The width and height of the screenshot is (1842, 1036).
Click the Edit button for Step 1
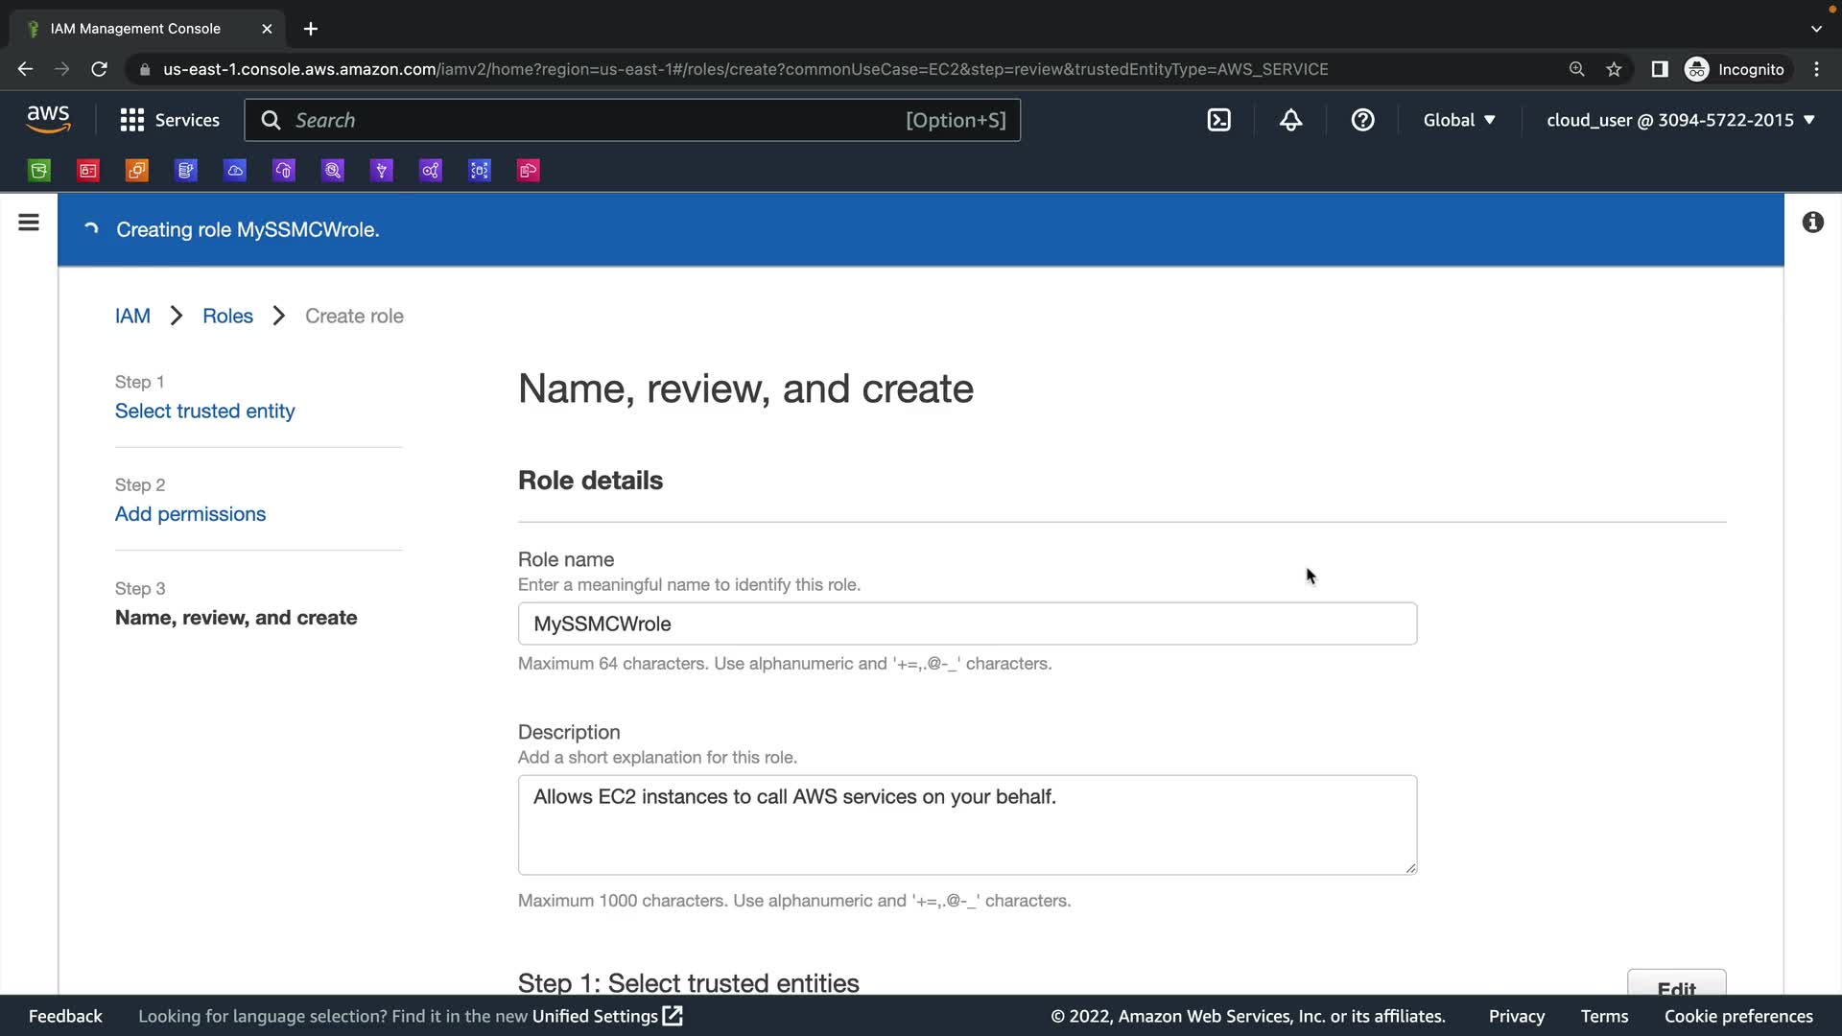pos(1676,986)
